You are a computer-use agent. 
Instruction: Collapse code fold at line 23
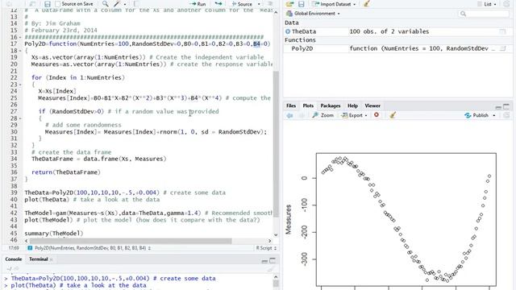(20, 85)
